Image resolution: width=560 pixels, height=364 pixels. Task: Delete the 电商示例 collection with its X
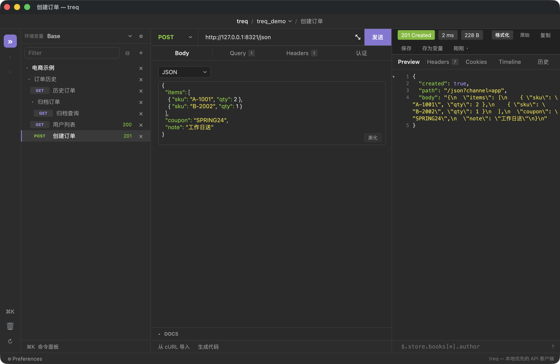(141, 68)
